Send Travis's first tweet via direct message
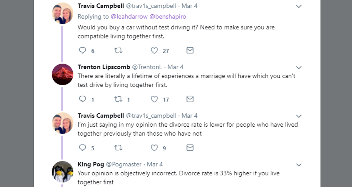The image size is (352, 187). pyautogui.click(x=190, y=50)
